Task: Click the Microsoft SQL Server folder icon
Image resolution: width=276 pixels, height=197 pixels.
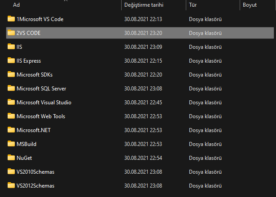Action: coord(11,88)
